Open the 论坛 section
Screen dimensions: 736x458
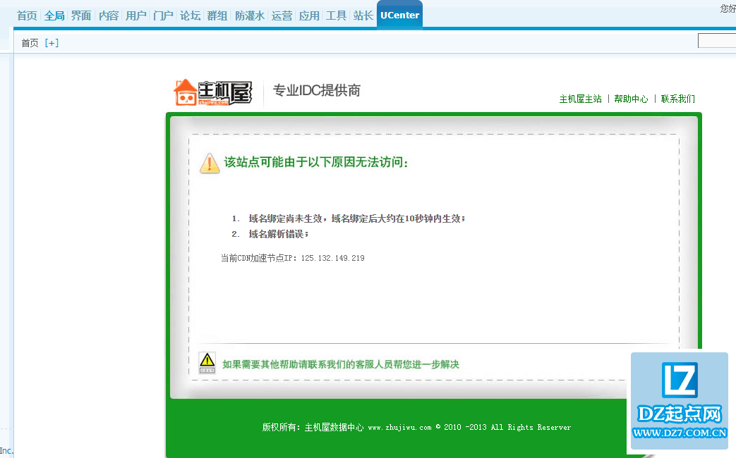coord(189,16)
